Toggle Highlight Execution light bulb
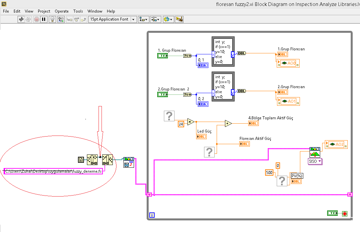Screen dimensions: 360x232 [x=52, y=19]
